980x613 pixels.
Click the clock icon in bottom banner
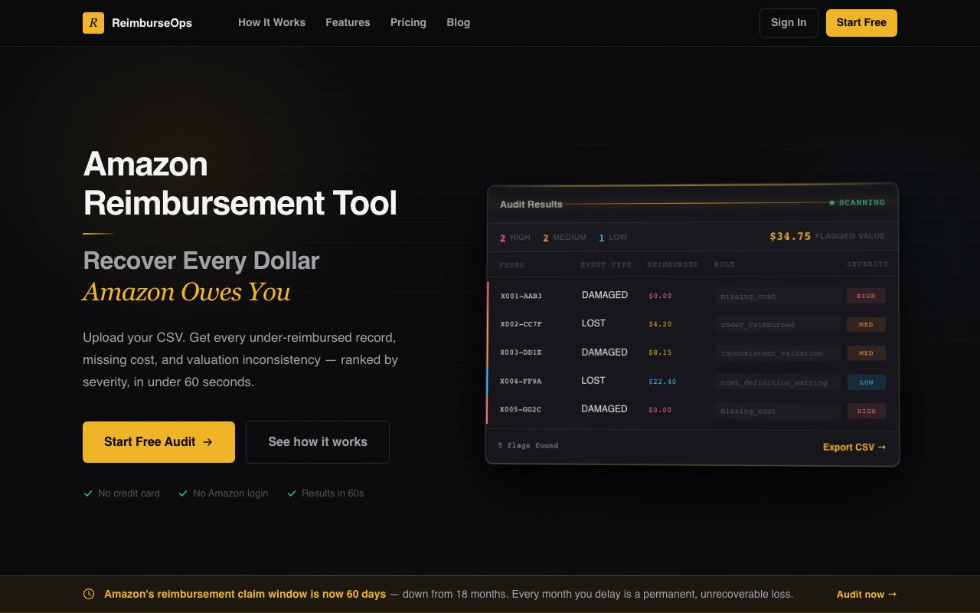coord(89,594)
